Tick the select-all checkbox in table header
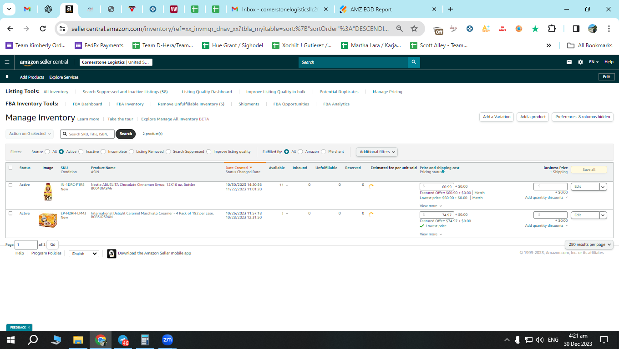Screen dimensions: 619x349 (10, 168)
